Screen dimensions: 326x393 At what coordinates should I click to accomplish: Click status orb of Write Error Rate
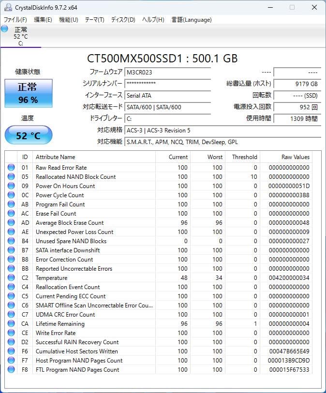(11, 333)
